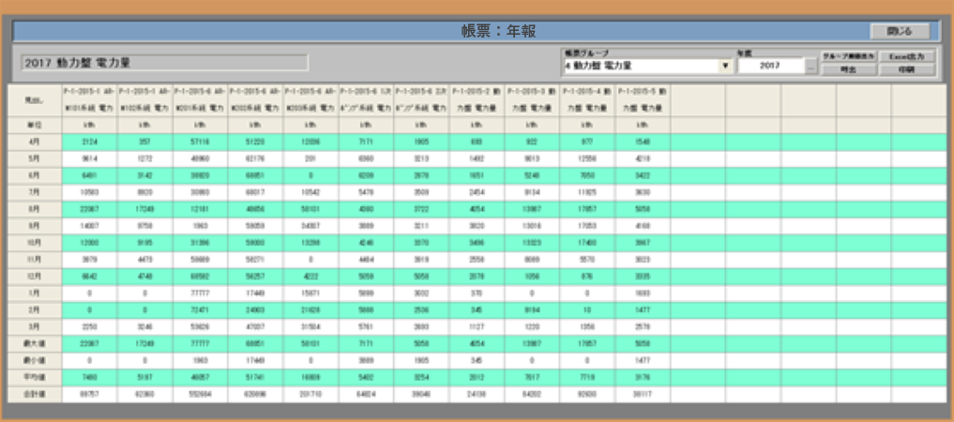This screenshot has height=422, width=954.
Task: Click cell 17449 in the 最小値 row
Action: click(x=255, y=361)
